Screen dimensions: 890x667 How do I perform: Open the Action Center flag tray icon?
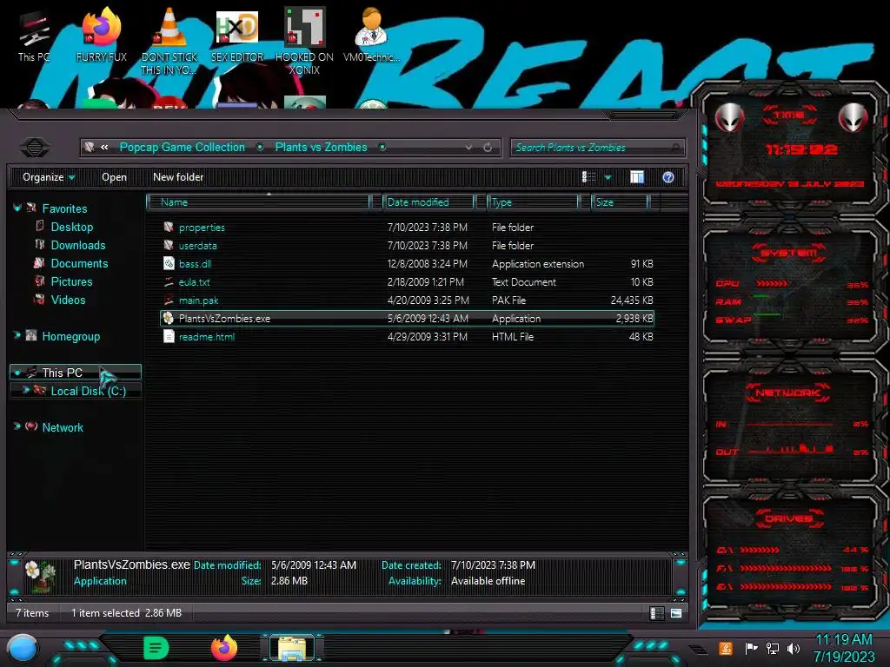(751, 648)
